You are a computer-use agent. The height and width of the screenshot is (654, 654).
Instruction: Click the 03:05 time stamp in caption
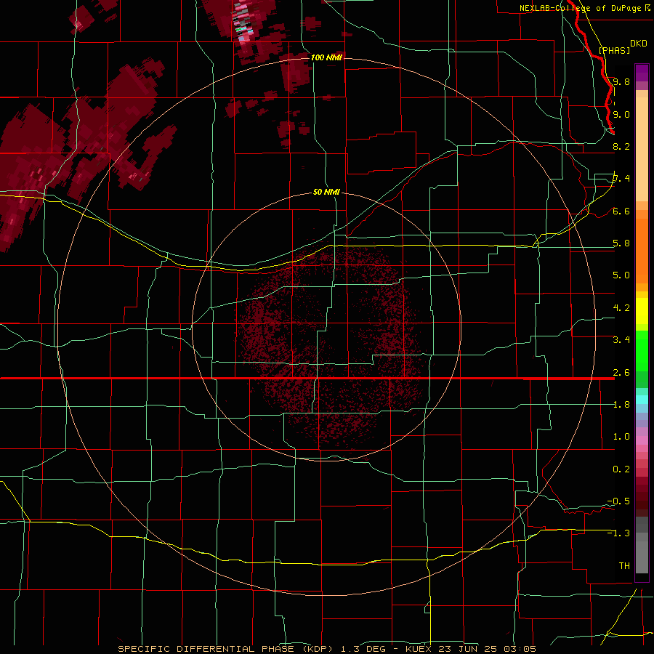coord(520,649)
